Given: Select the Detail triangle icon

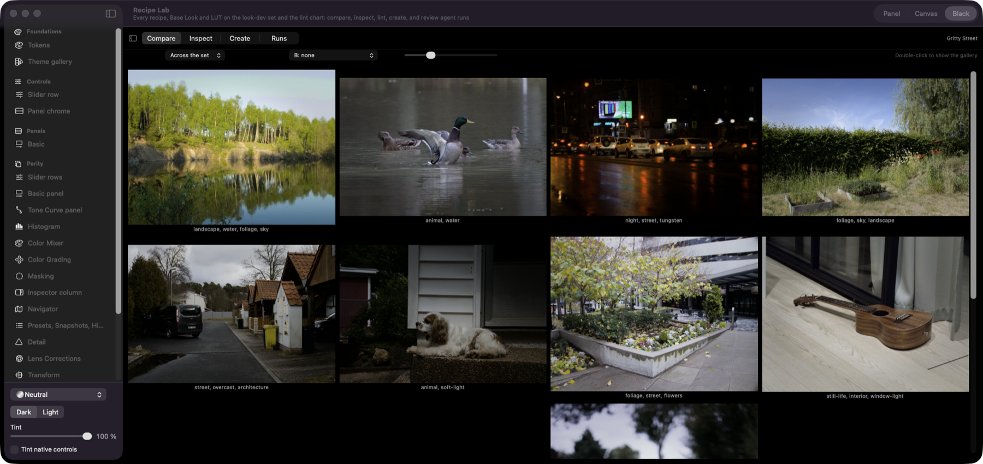Looking at the screenshot, I should 19,342.
